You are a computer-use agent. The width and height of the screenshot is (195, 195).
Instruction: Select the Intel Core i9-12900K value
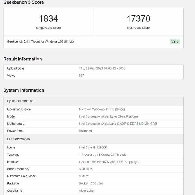[x=93, y=147]
